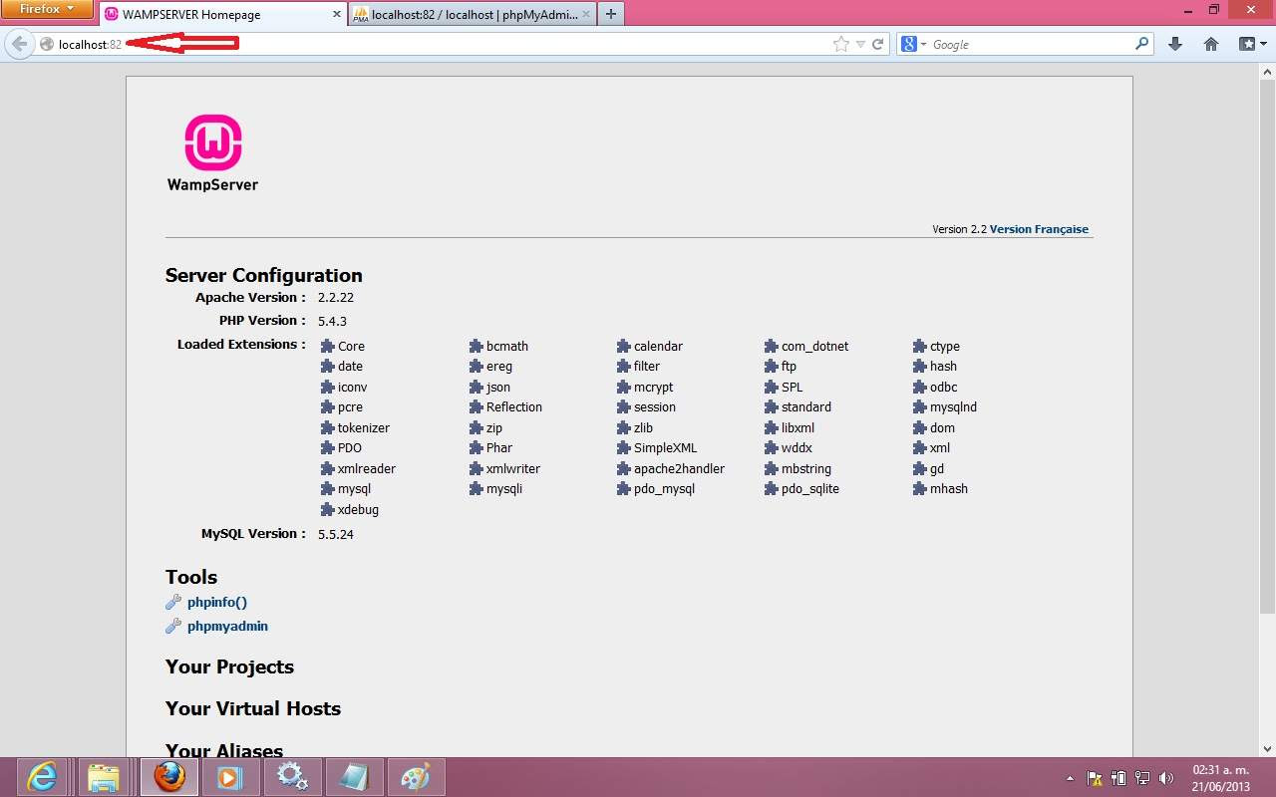Click the puzzle icon next to xdebug
Screen dimensions: 1276x797
tap(328, 509)
